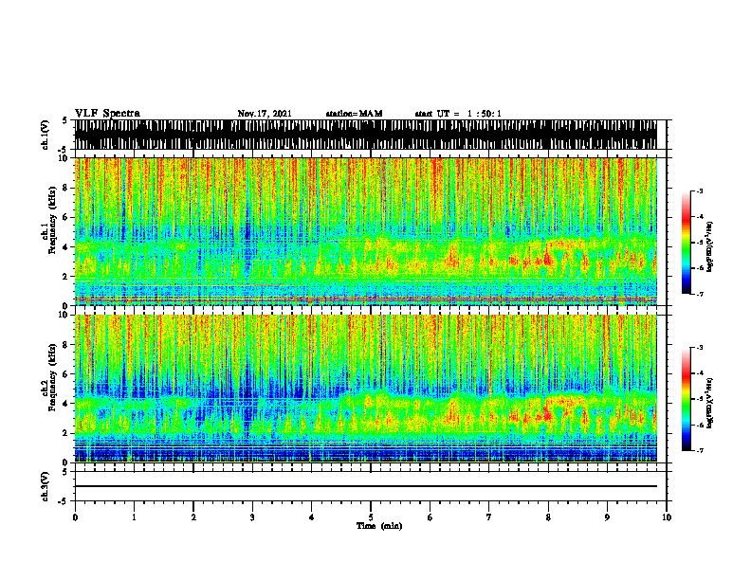The image size is (751, 580).
Task: Click the ch.2 spectrogram color scale bar
Action: tap(686, 399)
